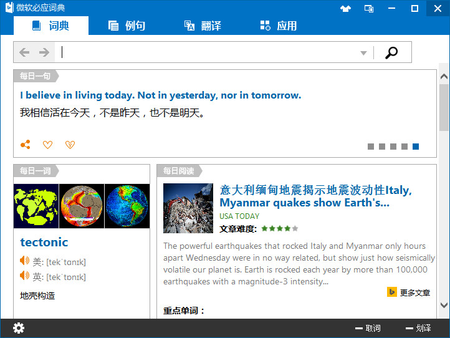Click the scrollbar down arrow
Screen dimensions: 450x338
[x=444, y=305]
